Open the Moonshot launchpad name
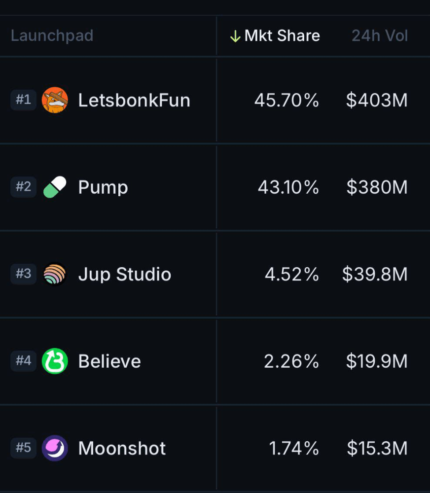430x493 pixels. [122, 448]
